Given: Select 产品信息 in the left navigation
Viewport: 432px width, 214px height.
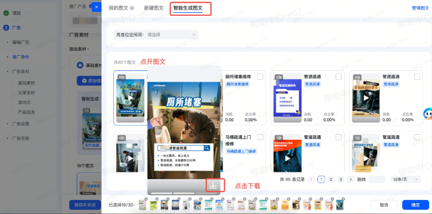Looking at the screenshot, I should (x=27, y=112).
